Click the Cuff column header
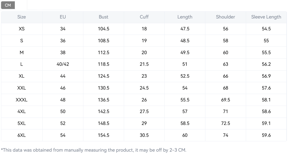Screen dimensions: 289x154 point(144,17)
